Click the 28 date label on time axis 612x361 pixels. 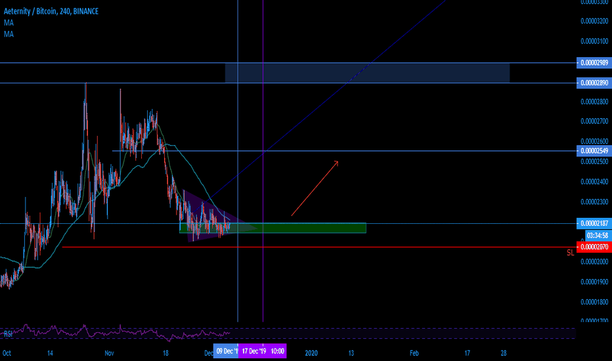[x=504, y=353]
